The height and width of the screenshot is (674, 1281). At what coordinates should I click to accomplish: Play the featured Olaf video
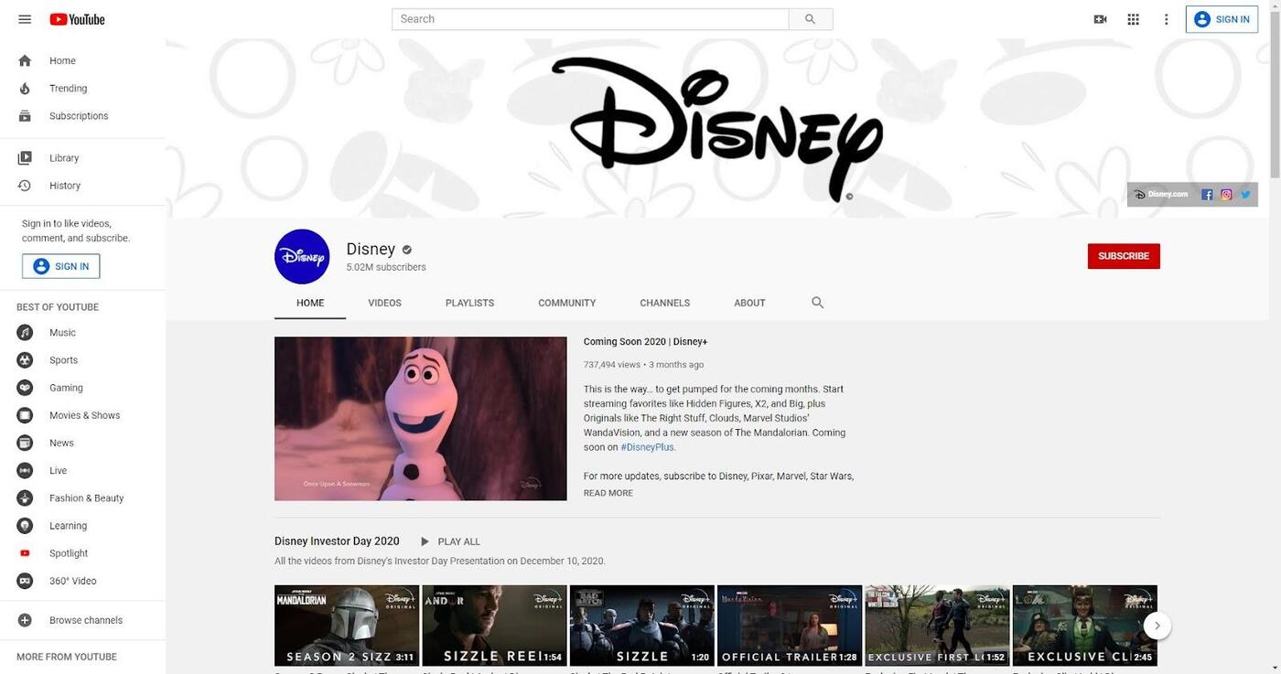coord(421,419)
